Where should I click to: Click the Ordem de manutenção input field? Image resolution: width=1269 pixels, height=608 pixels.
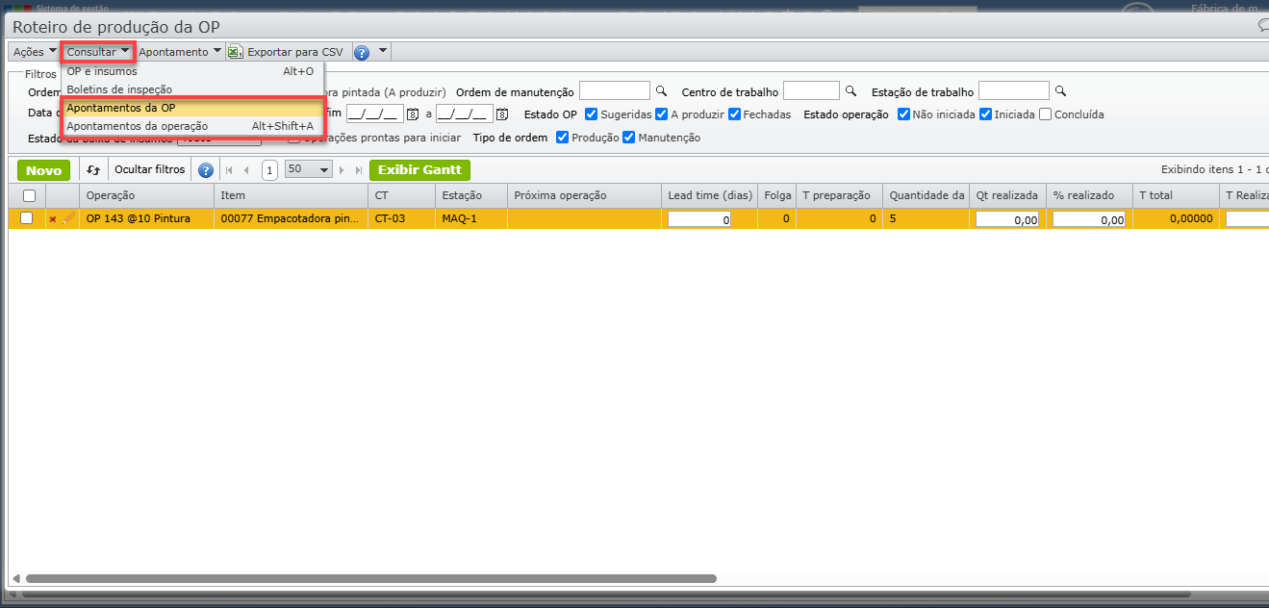tap(615, 91)
